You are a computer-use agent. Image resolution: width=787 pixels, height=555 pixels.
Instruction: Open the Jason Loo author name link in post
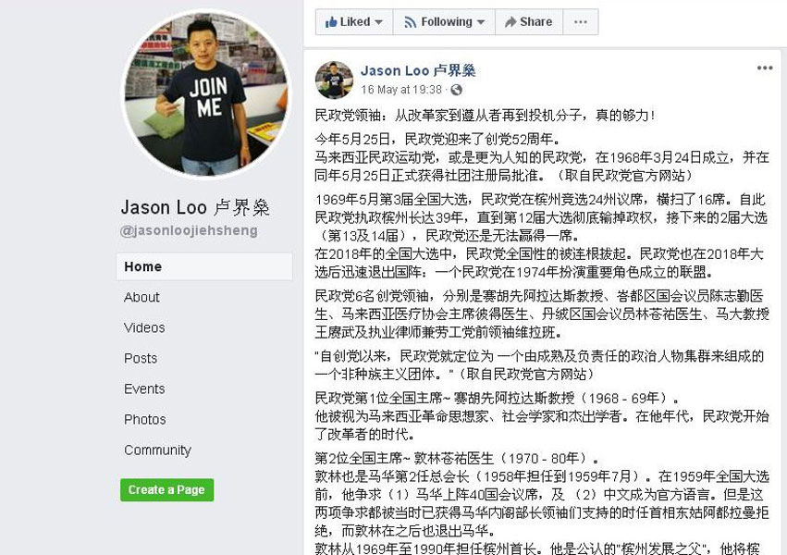(418, 70)
